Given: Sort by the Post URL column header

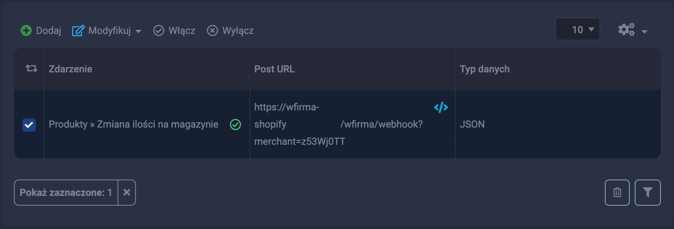Looking at the screenshot, I should pos(274,69).
